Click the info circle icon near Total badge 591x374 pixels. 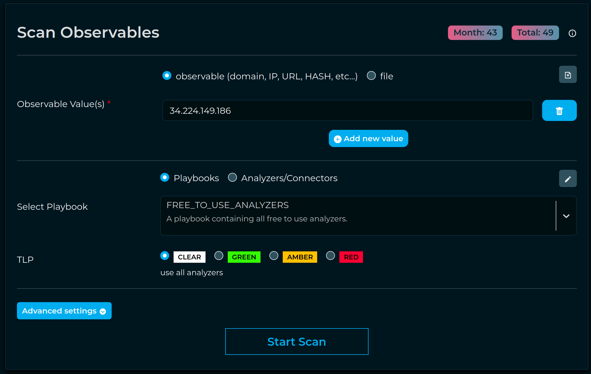pos(572,33)
